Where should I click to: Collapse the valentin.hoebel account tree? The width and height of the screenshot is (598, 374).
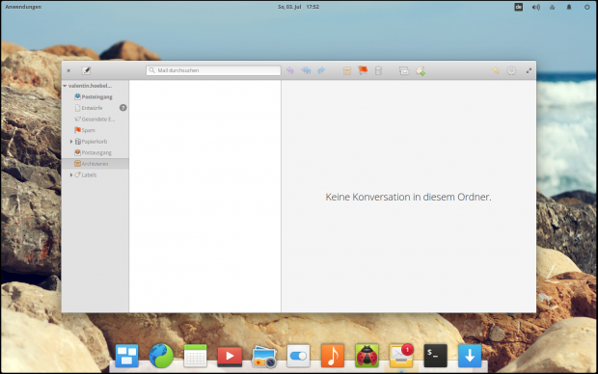point(65,86)
